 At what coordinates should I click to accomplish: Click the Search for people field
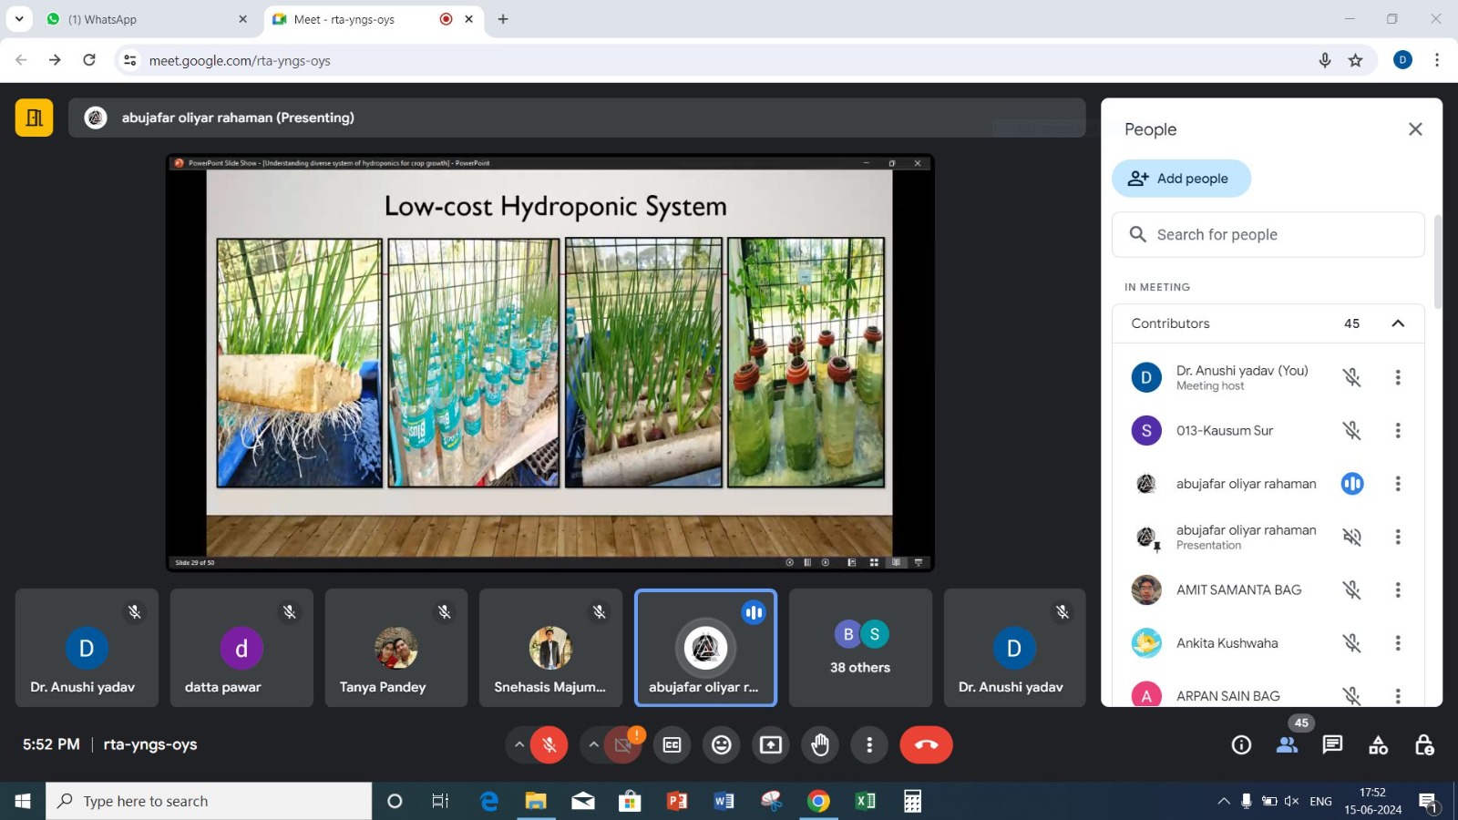click(1268, 235)
